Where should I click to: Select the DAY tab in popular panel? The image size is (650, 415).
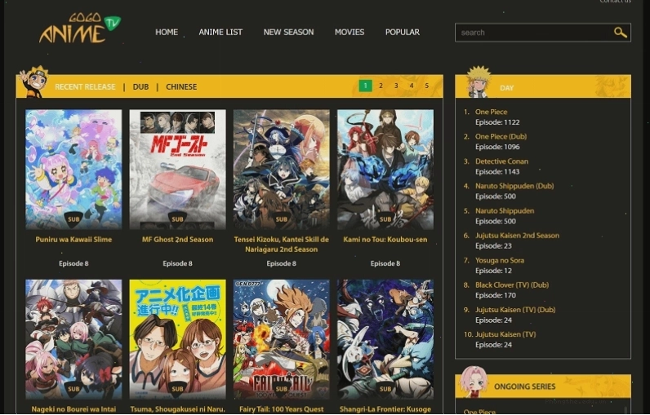(x=506, y=88)
